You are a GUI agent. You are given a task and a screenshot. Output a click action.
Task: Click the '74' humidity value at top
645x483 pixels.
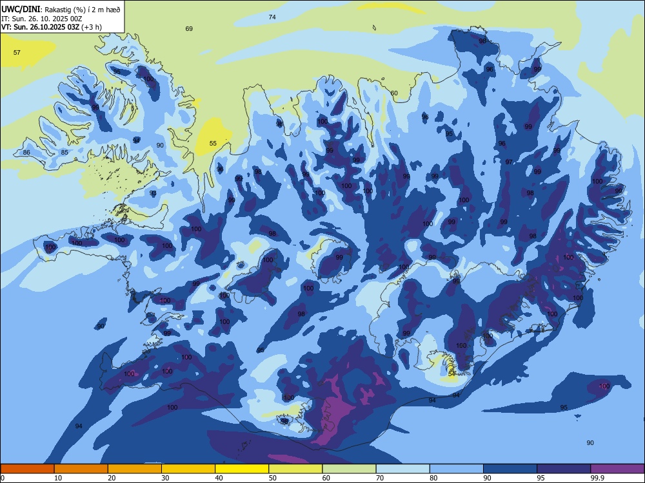(x=272, y=17)
